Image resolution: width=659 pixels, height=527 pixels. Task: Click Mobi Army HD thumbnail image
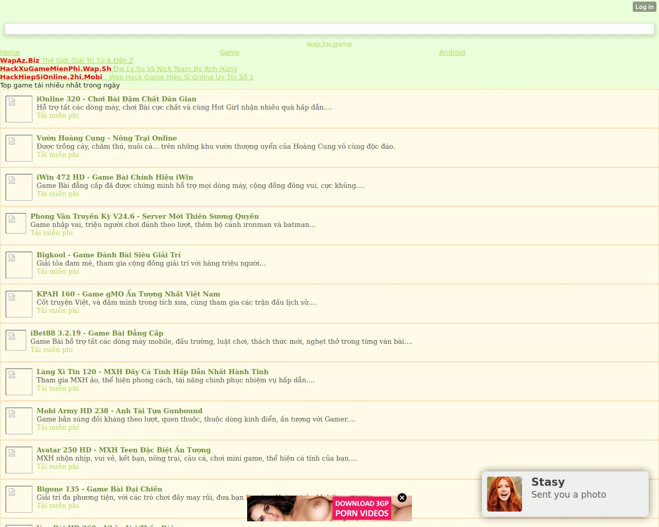[x=19, y=421]
